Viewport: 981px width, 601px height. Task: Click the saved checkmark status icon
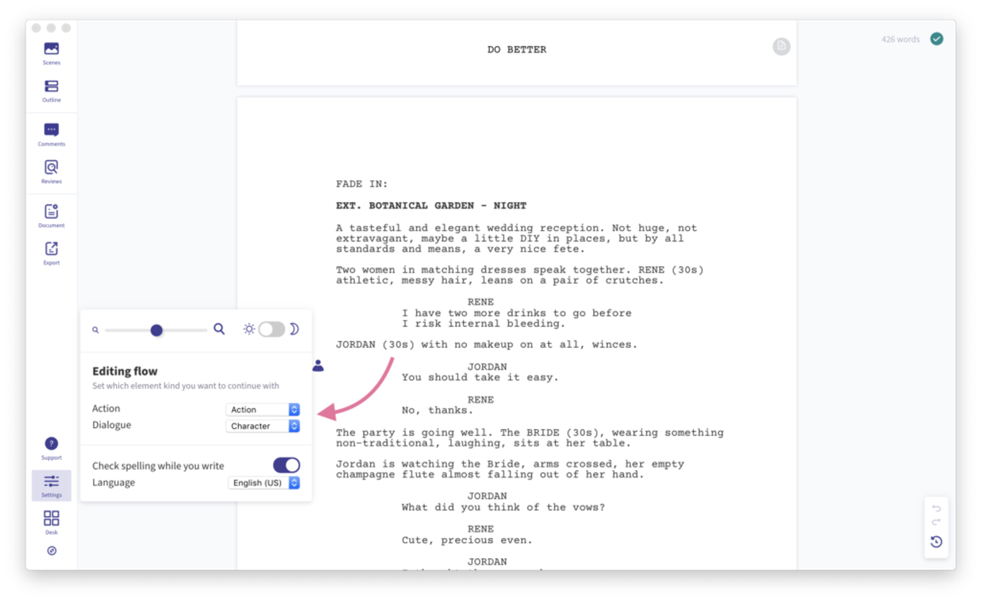tap(936, 39)
